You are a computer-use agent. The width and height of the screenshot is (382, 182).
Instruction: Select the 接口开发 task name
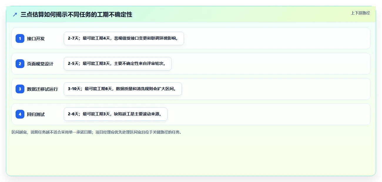(x=36, y=38)
